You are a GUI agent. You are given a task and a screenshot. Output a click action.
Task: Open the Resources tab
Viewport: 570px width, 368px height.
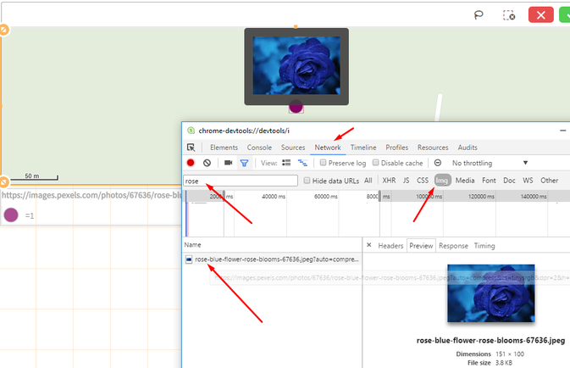433,148
